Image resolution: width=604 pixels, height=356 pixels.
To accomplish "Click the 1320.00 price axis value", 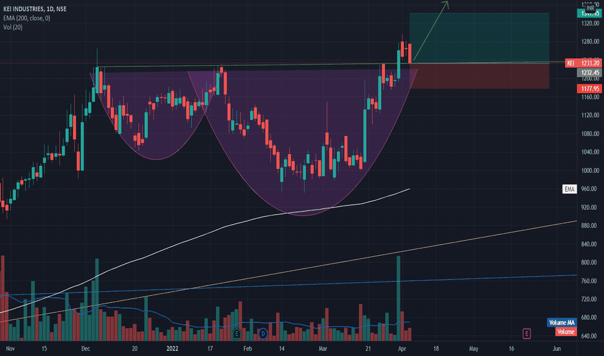I will 590,23.
